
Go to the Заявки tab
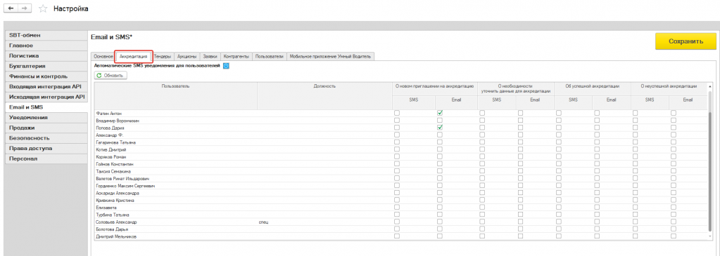pyautogui.click(x=210, y=56)
